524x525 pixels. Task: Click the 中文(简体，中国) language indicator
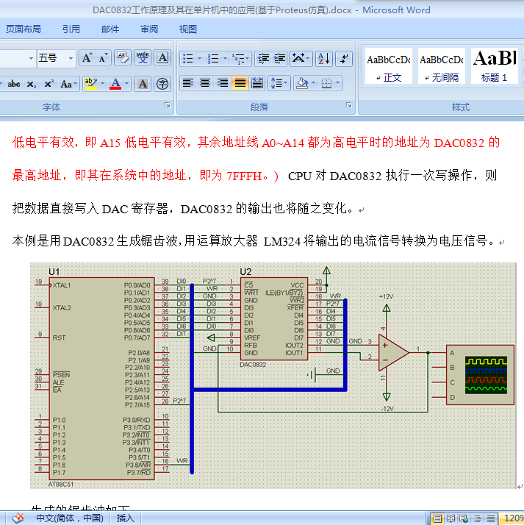pos(70,518)
